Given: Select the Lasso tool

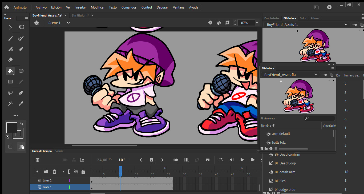Looking at the screenshot, I should click(10, 93).
